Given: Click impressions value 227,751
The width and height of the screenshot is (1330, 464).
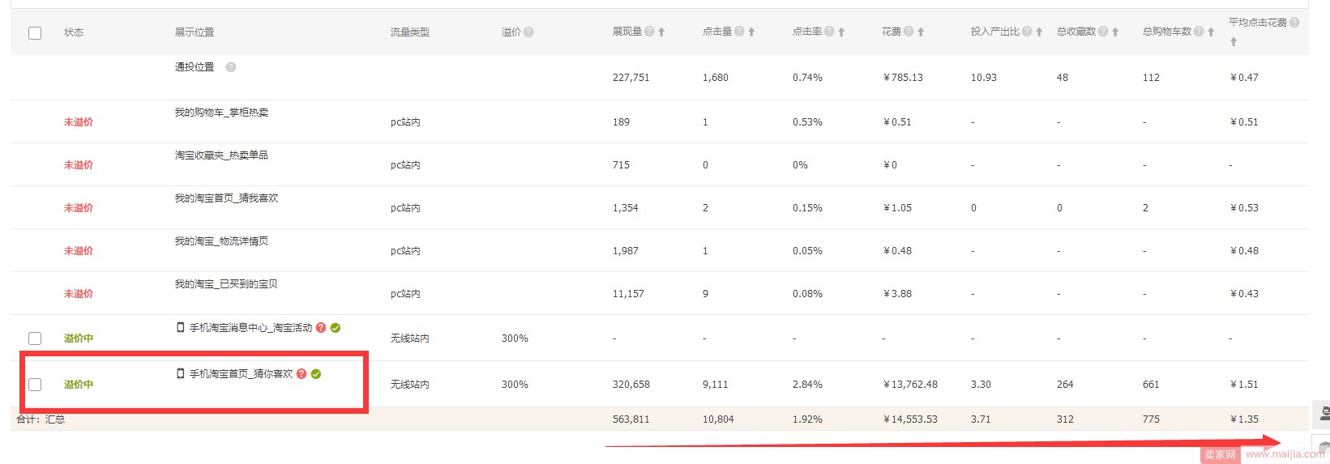Looking at the screenshot, I should 631,78.
